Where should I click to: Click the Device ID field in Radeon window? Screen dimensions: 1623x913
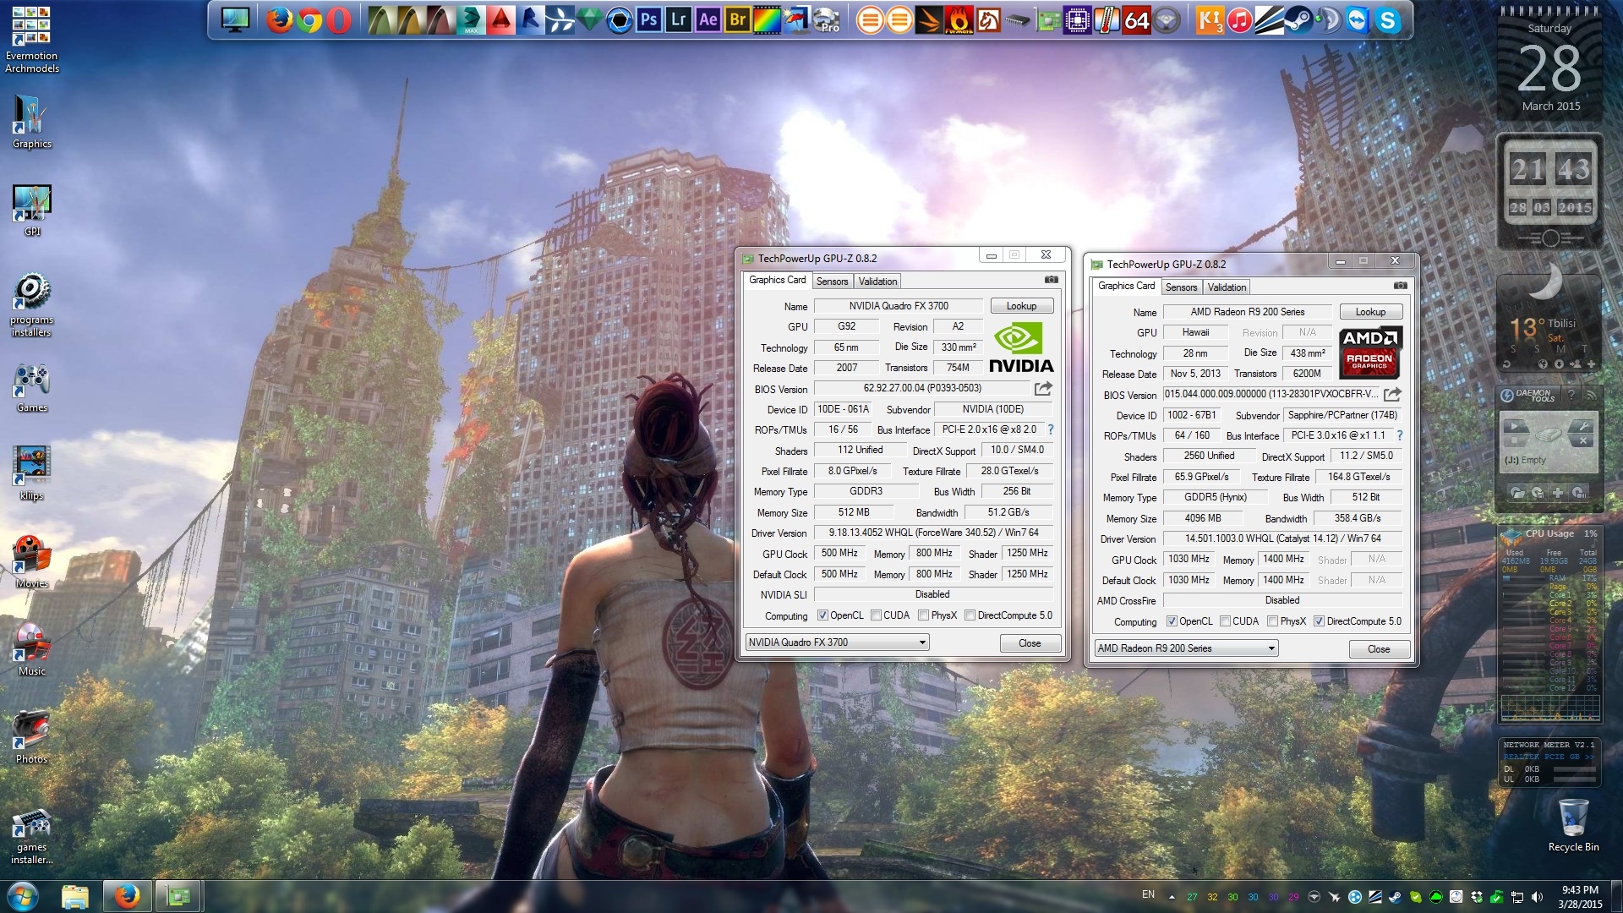1191,415
